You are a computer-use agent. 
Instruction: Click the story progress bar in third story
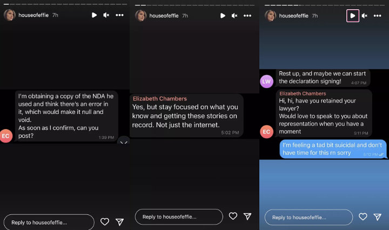324,5
